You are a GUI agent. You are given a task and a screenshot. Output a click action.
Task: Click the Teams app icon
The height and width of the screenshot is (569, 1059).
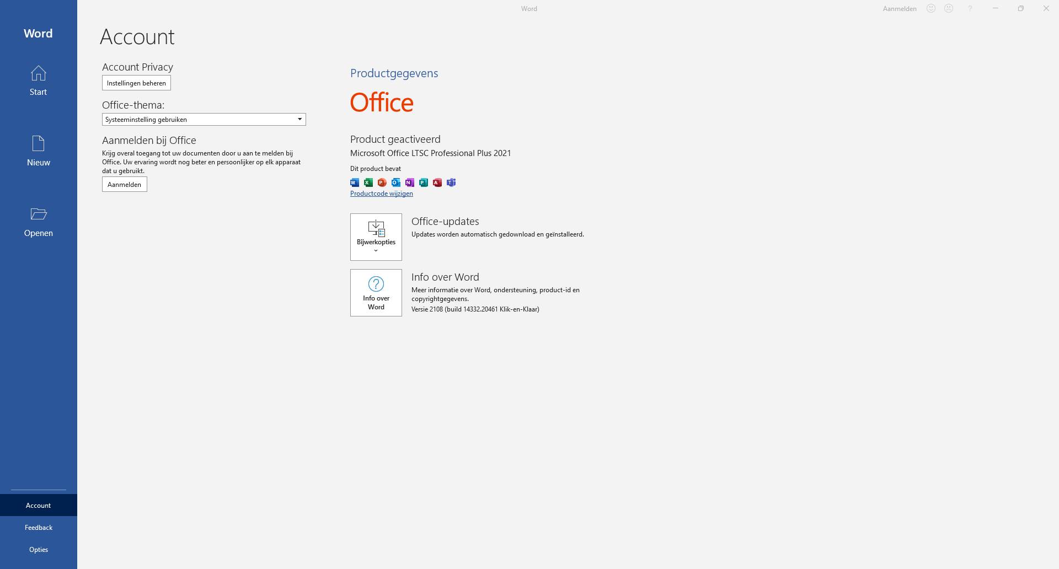[451, 182]
